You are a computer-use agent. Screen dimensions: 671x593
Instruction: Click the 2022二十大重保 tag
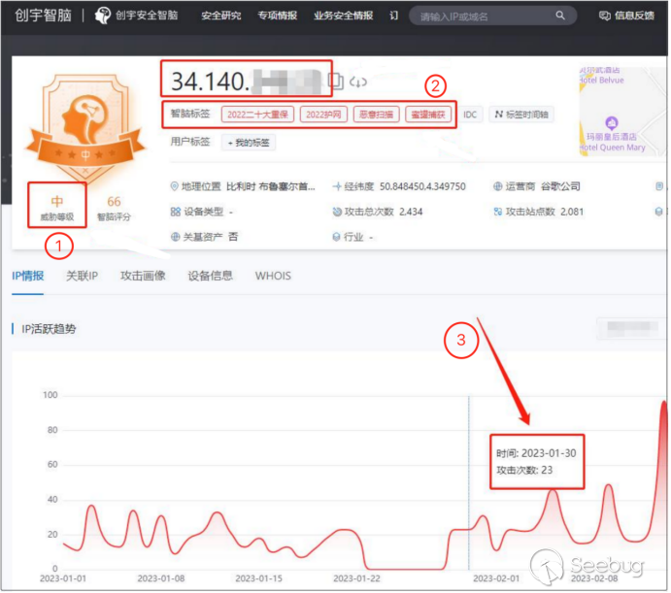[x=258, y=115]
